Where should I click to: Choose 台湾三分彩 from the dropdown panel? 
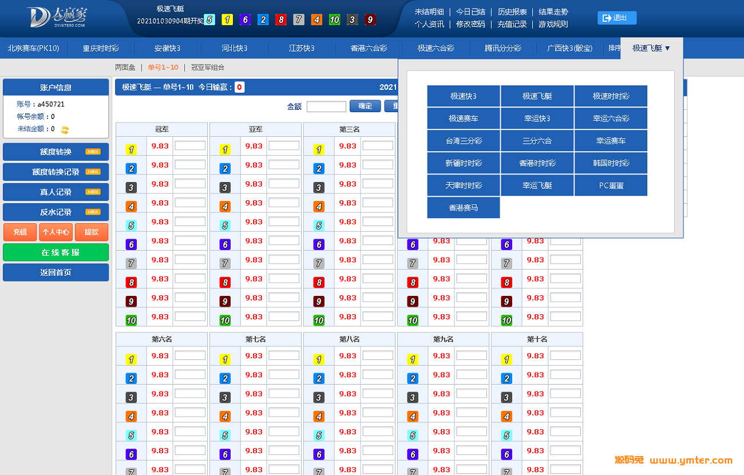[x=464, y=141]
